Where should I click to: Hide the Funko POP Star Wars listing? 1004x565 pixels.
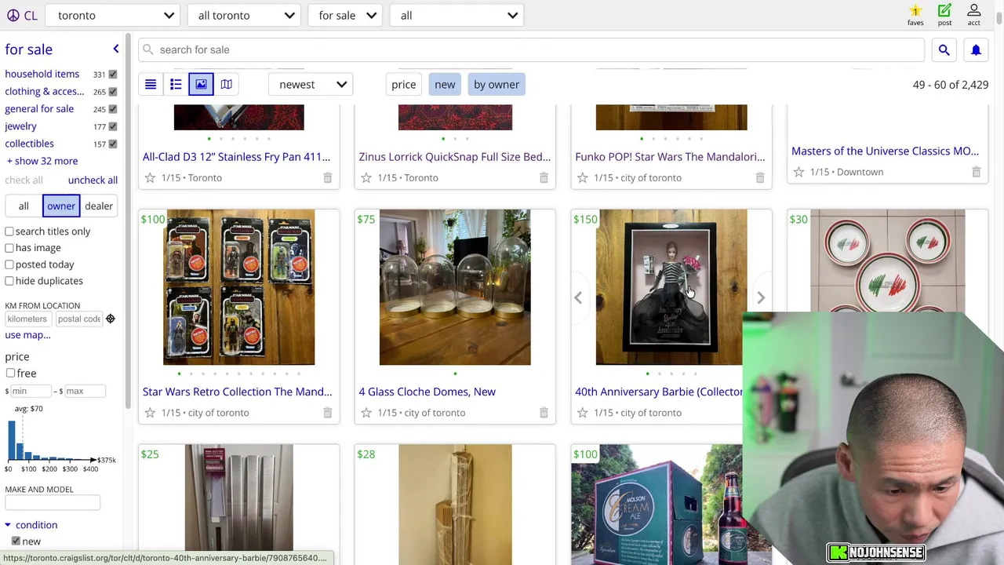click(x=759, y=178)
